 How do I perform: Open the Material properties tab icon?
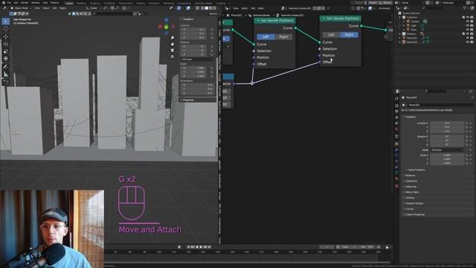(x=396, y=179)
